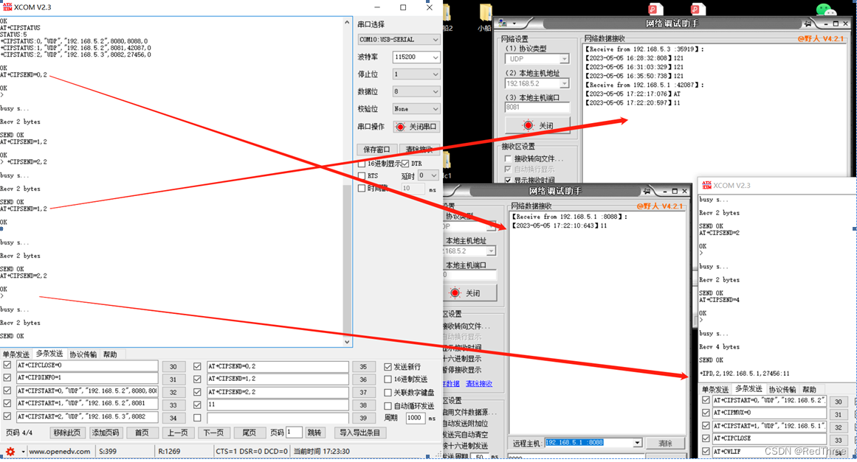Click 关闭 with red light in top 网络调试助手
The image size is (857, 462).
click(537, 125)
